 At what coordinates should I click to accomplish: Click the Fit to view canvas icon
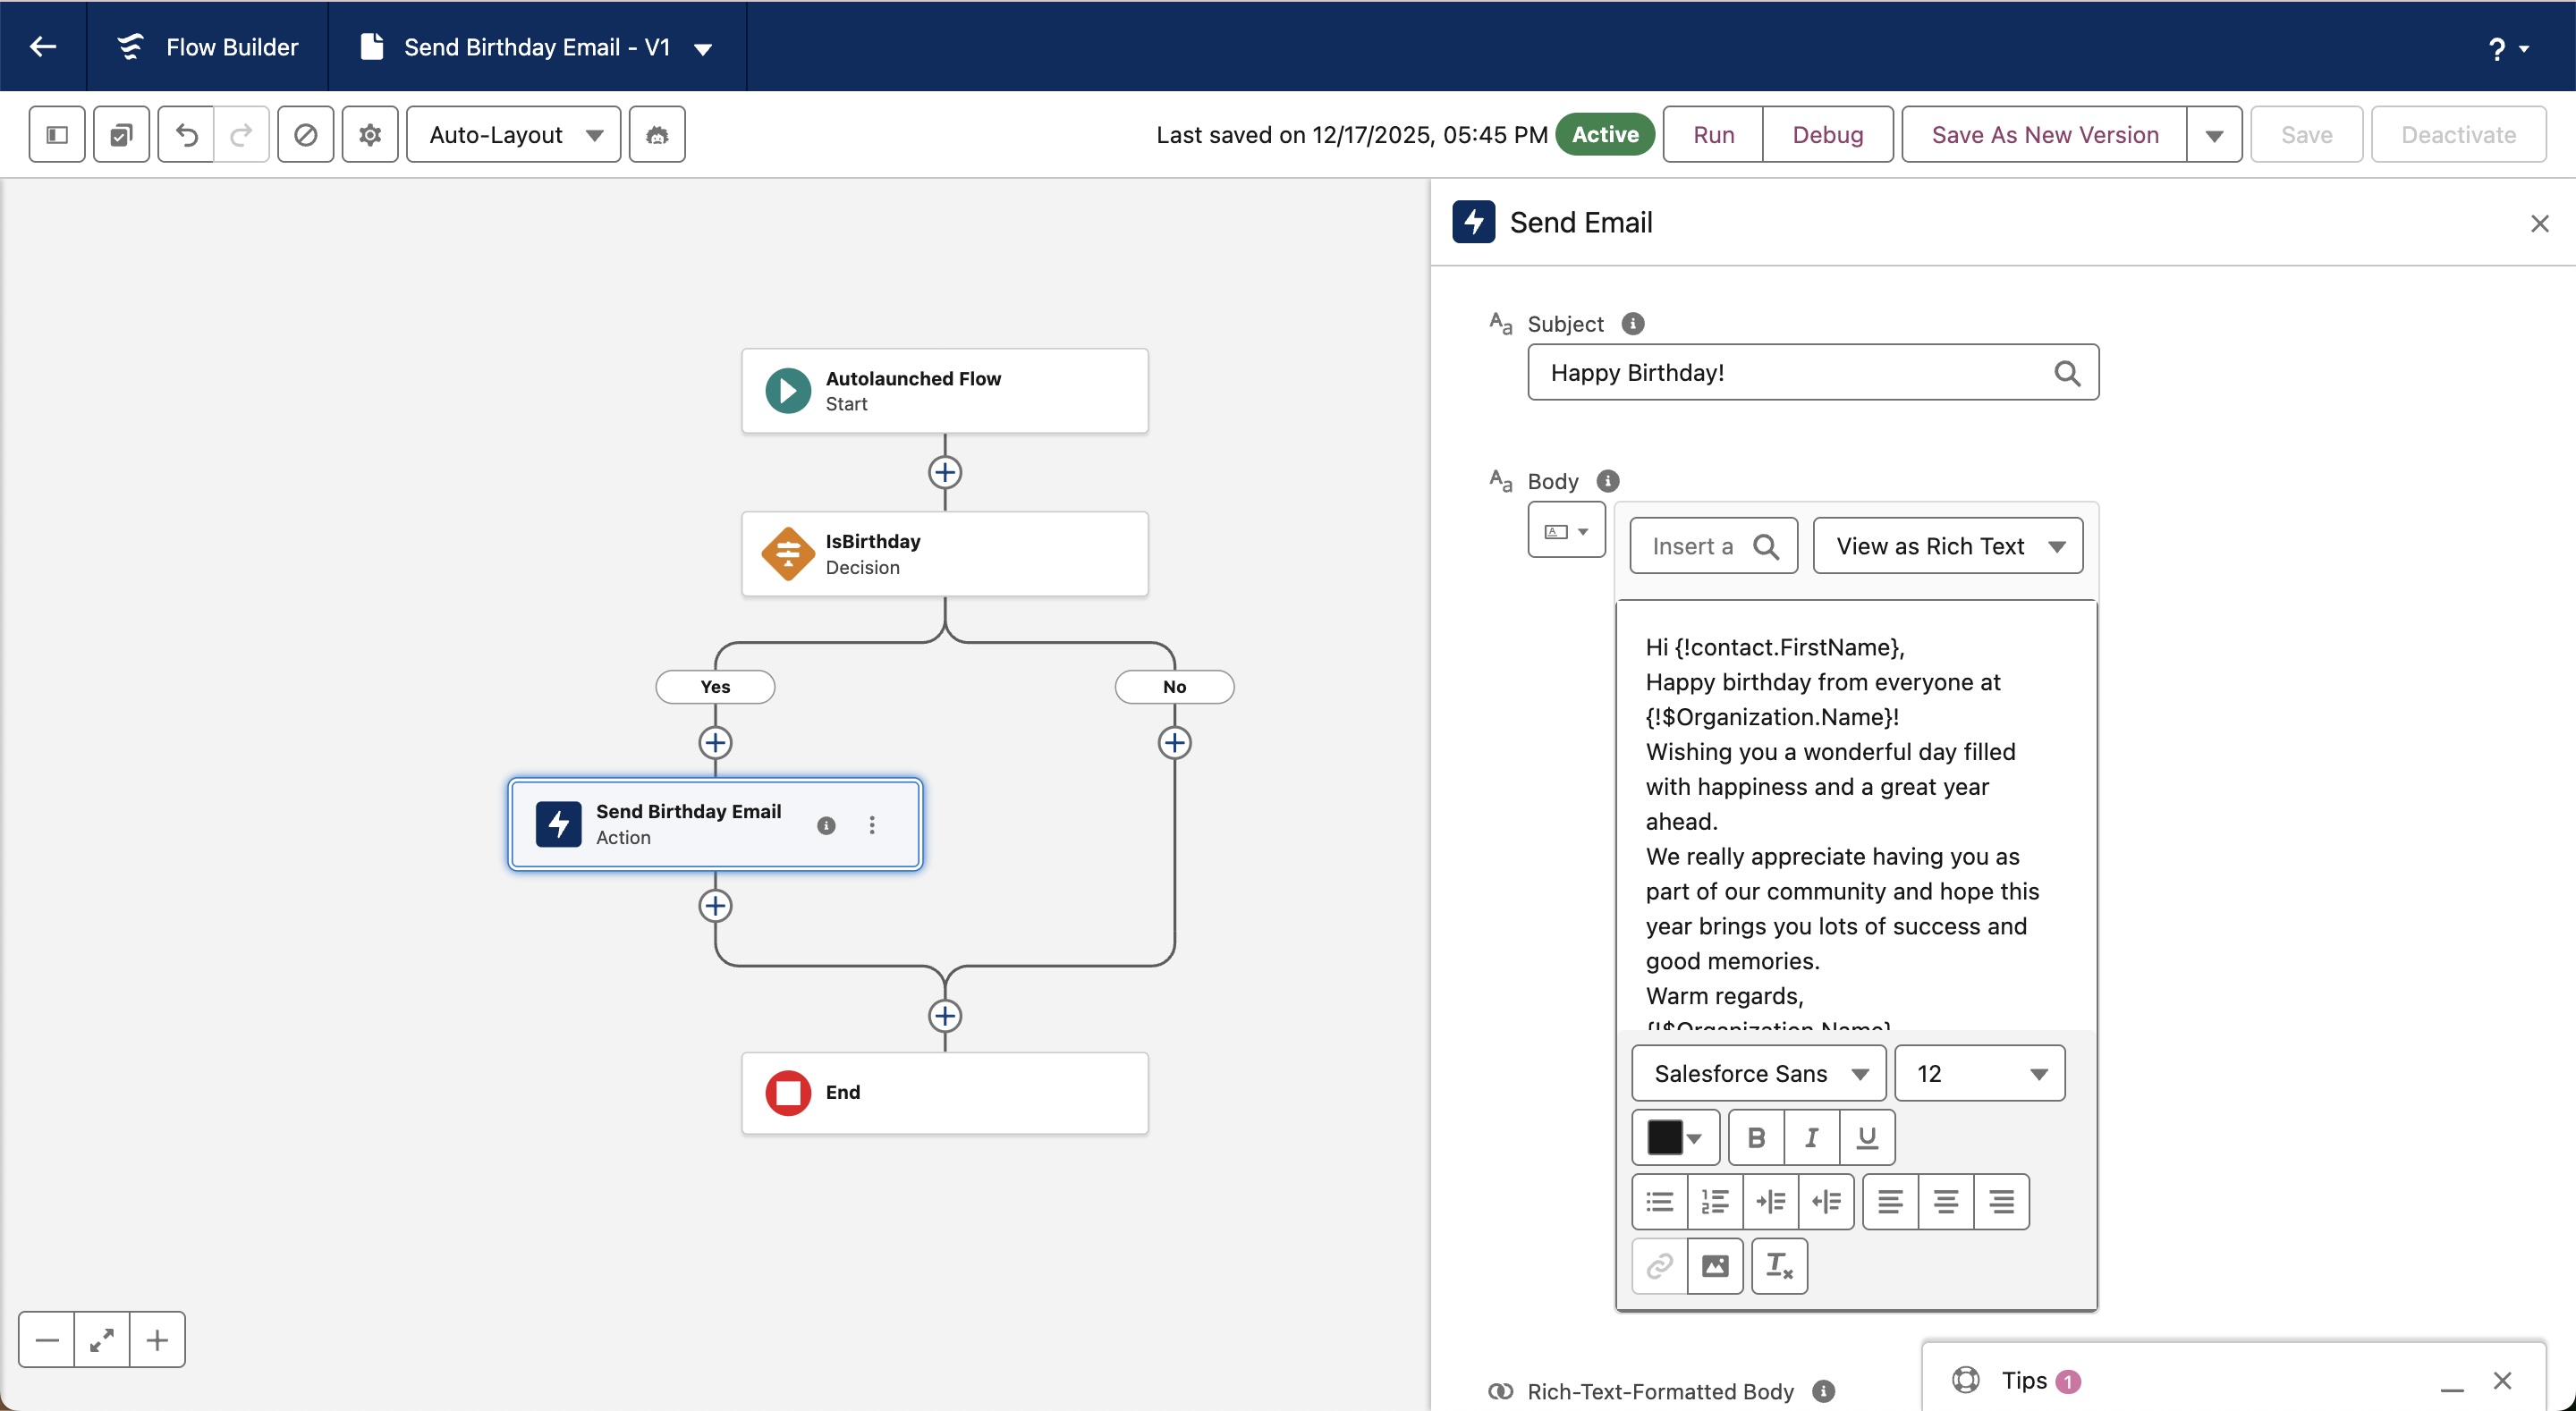101,1340
